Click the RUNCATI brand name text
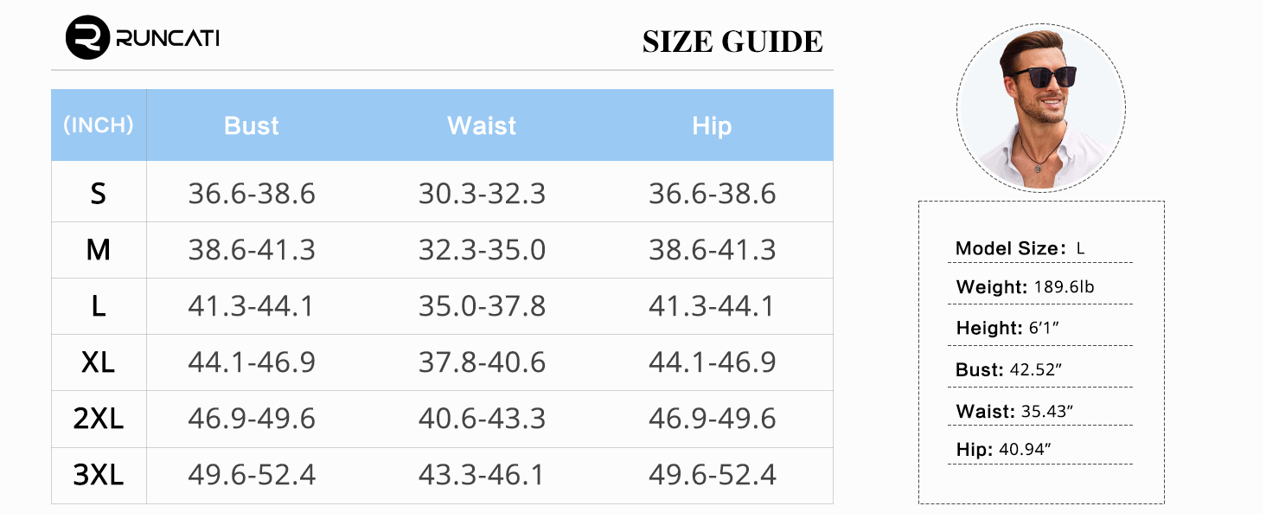 [x=167, y=38]
